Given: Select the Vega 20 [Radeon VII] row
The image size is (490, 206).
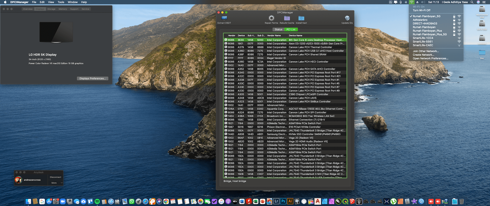Looking at the screenshot, I should tap(285, 138).
